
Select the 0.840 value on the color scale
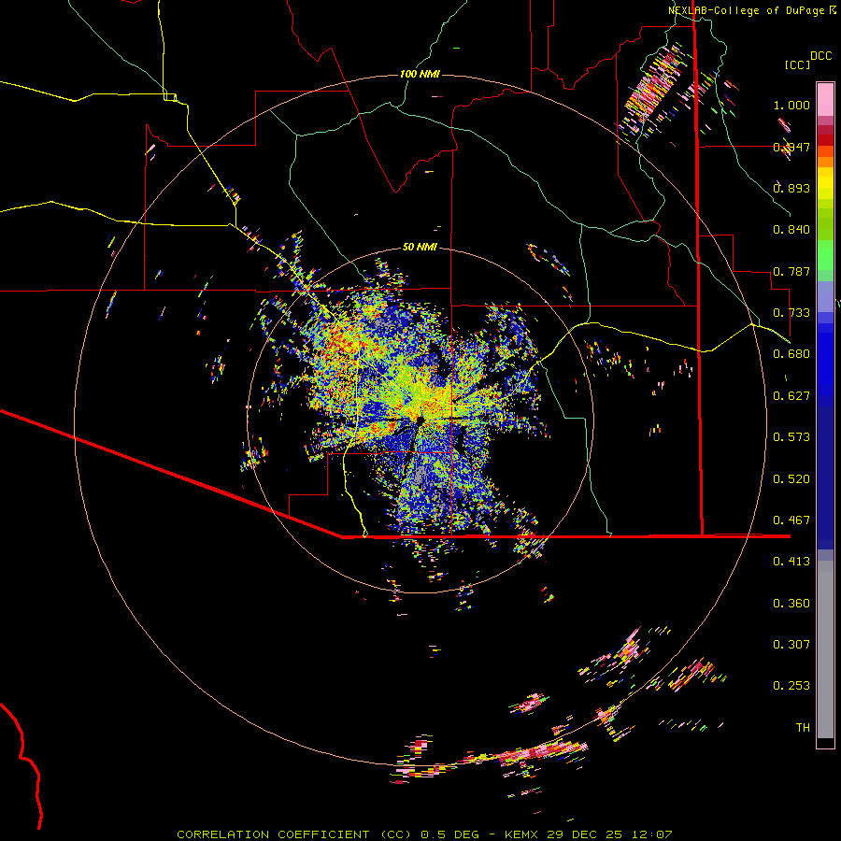click(791, 230)
